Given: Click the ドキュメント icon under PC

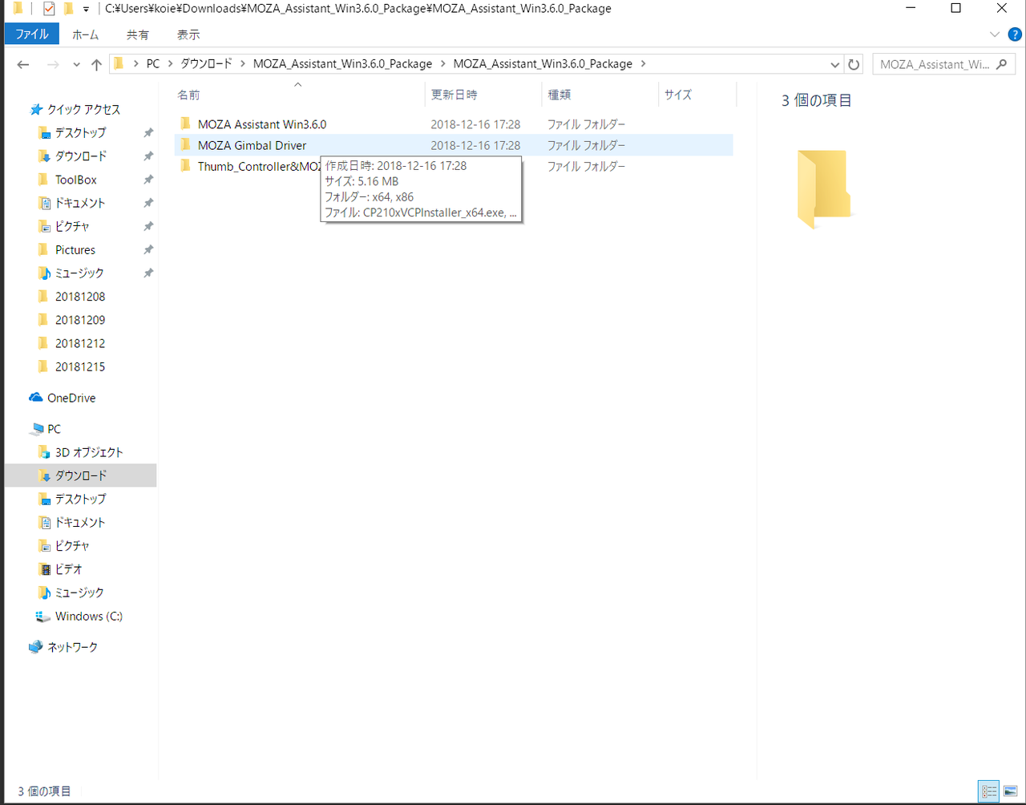Looking at the screenshot, I should click(x=45, y=522).
